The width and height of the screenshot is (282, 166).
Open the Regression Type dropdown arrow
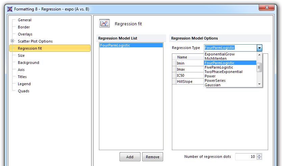click(259, 48)
